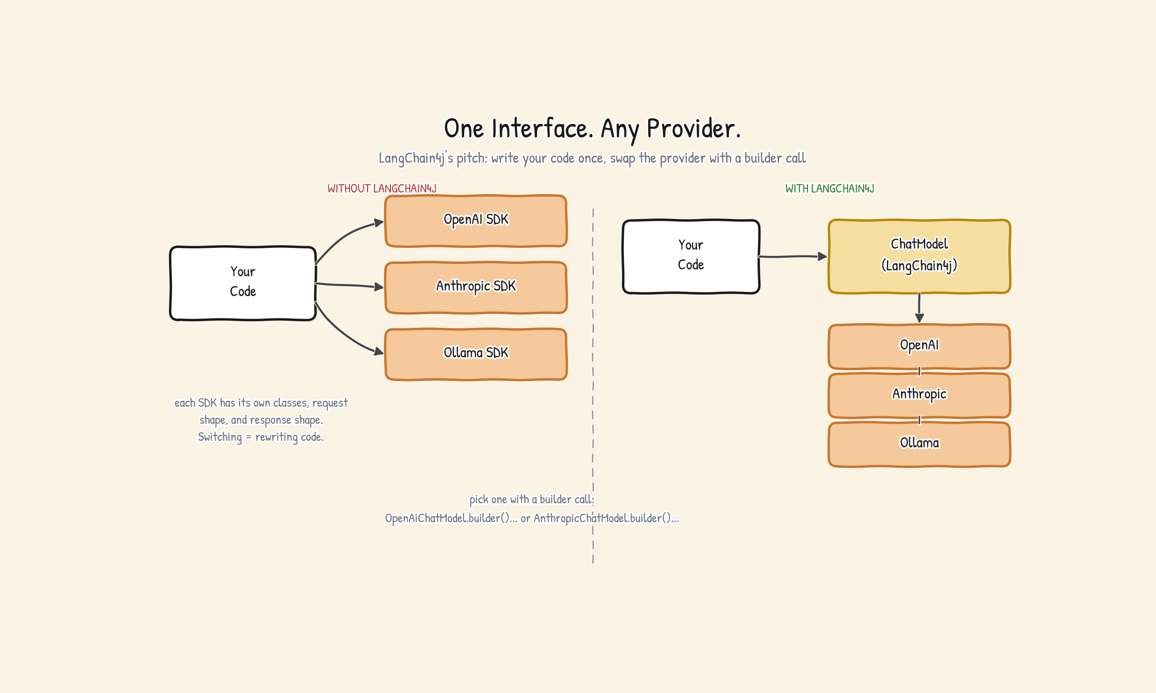Screen dimensions: 1156x693
Task: Click the 'each SDK has its own classes' note
Action: (x=261, y=420)
